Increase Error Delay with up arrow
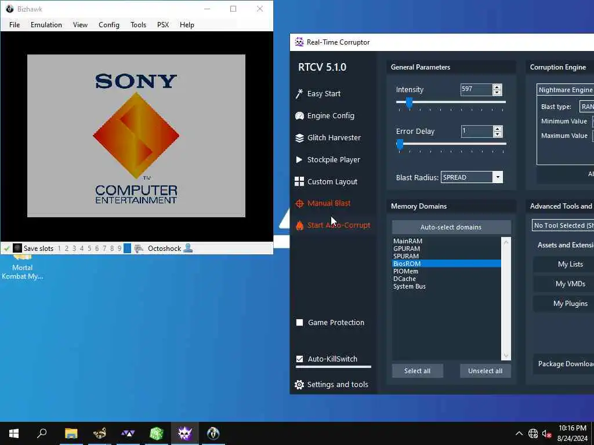Viewport: 594px width, 445px height. click(x=498, y=129)
